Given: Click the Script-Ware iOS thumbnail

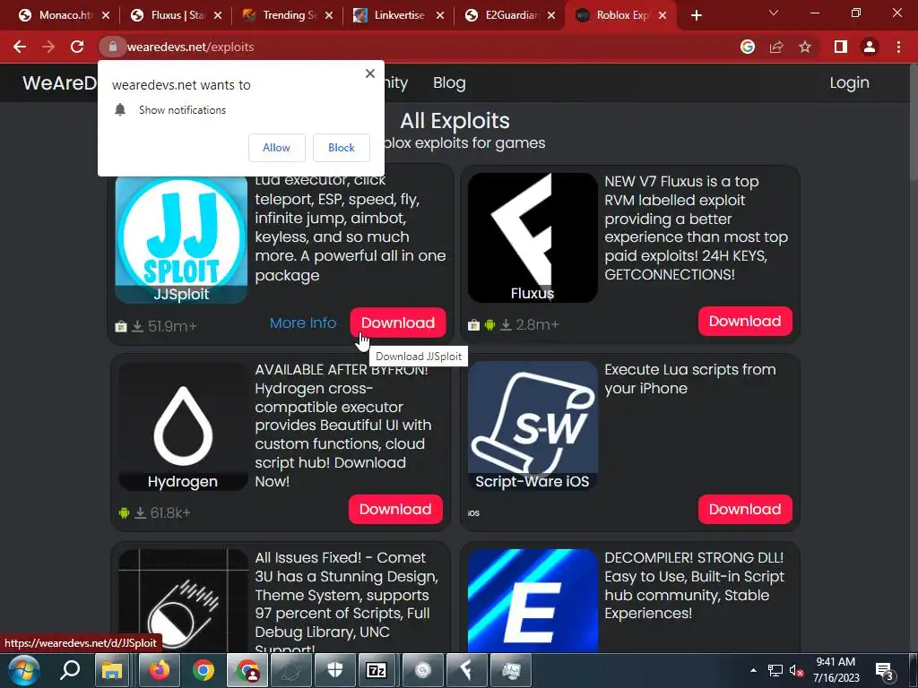Looking at the screenshot, I should (533, 426).
